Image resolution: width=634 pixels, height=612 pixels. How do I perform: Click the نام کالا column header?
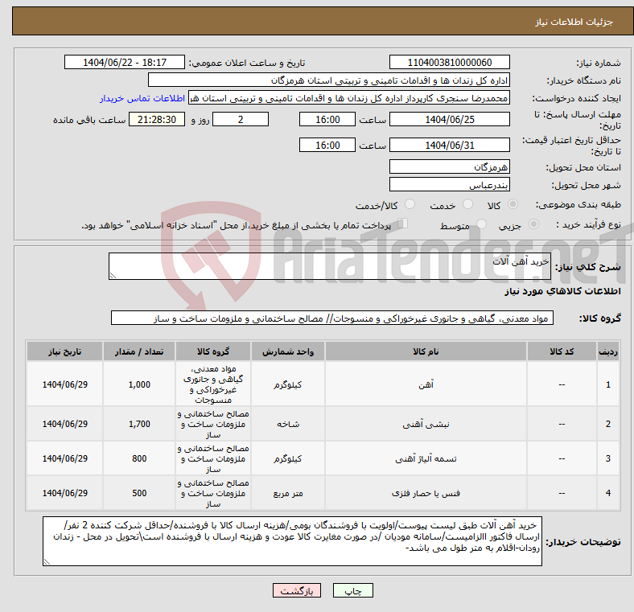[426, 351]
